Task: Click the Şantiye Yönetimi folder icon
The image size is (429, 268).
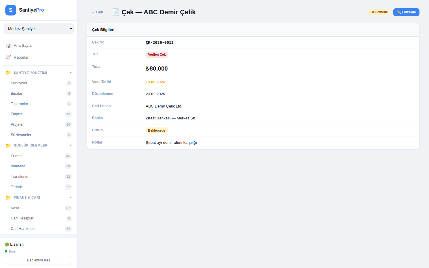Action: coord(8,73)
